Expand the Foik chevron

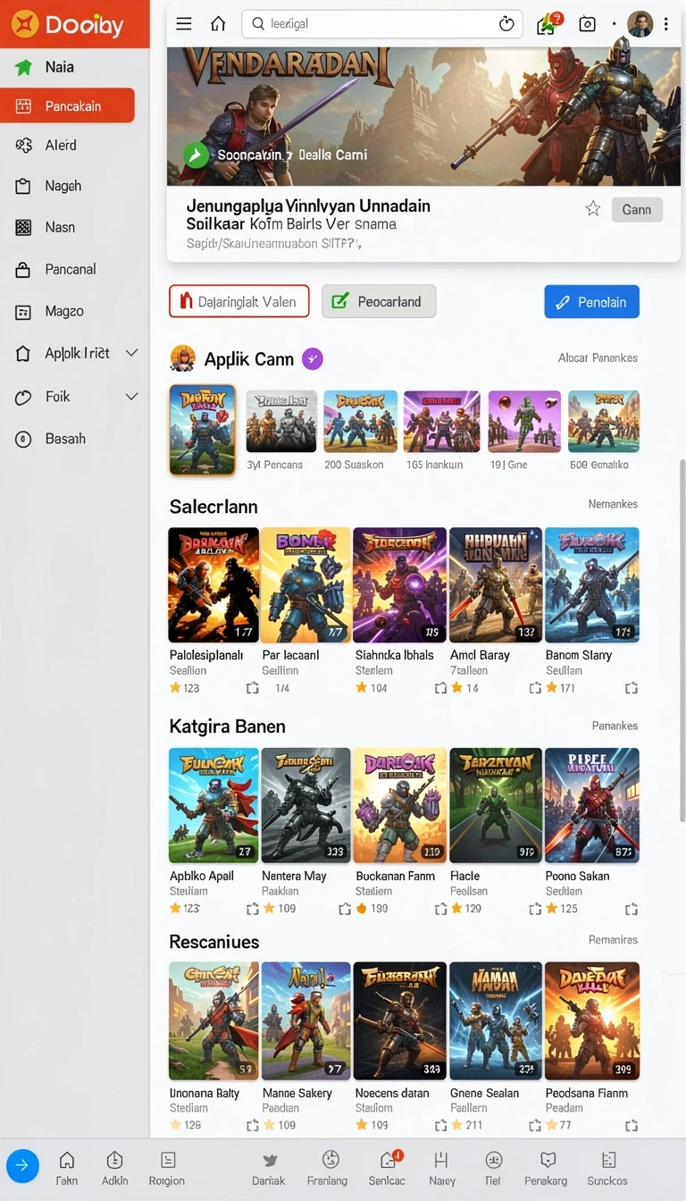tap(131, 396)
